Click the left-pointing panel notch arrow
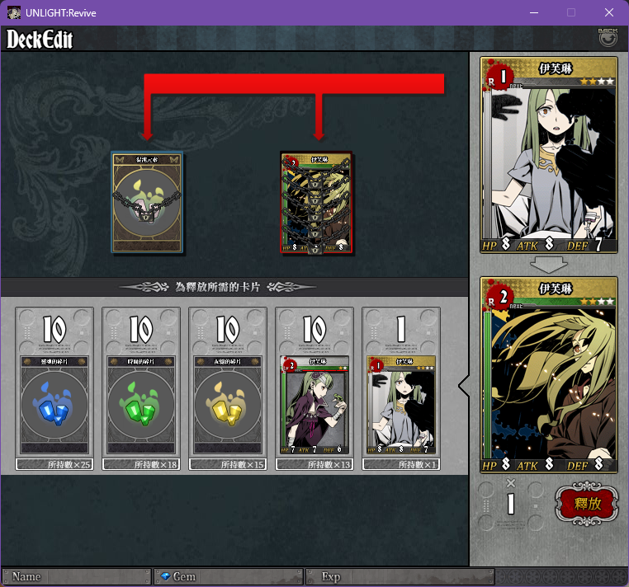629x587 pixels. 464,386
